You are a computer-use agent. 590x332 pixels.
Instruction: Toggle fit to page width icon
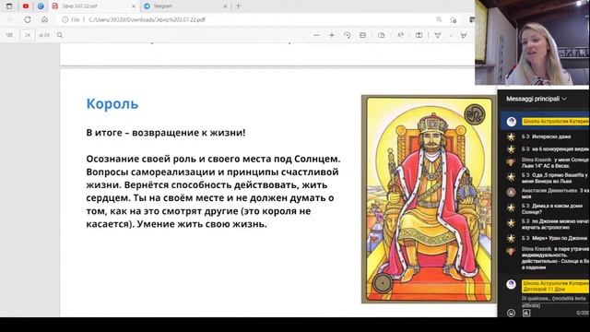(362, 35)
